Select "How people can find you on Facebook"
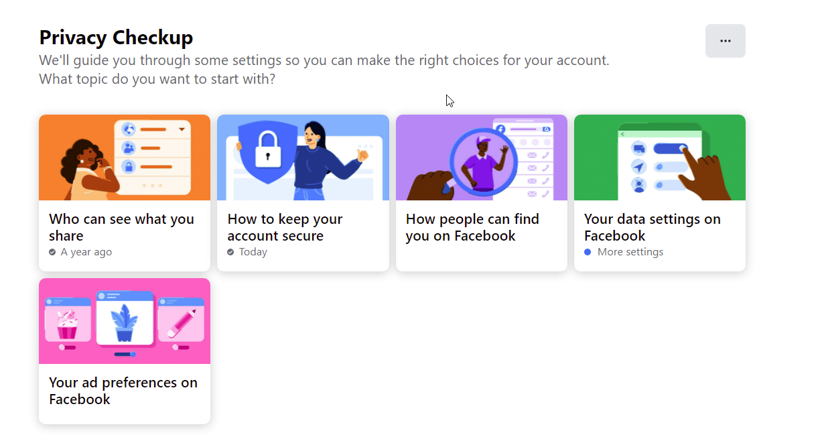This screenshot has width=822, height=443. [x=472, y=227]
